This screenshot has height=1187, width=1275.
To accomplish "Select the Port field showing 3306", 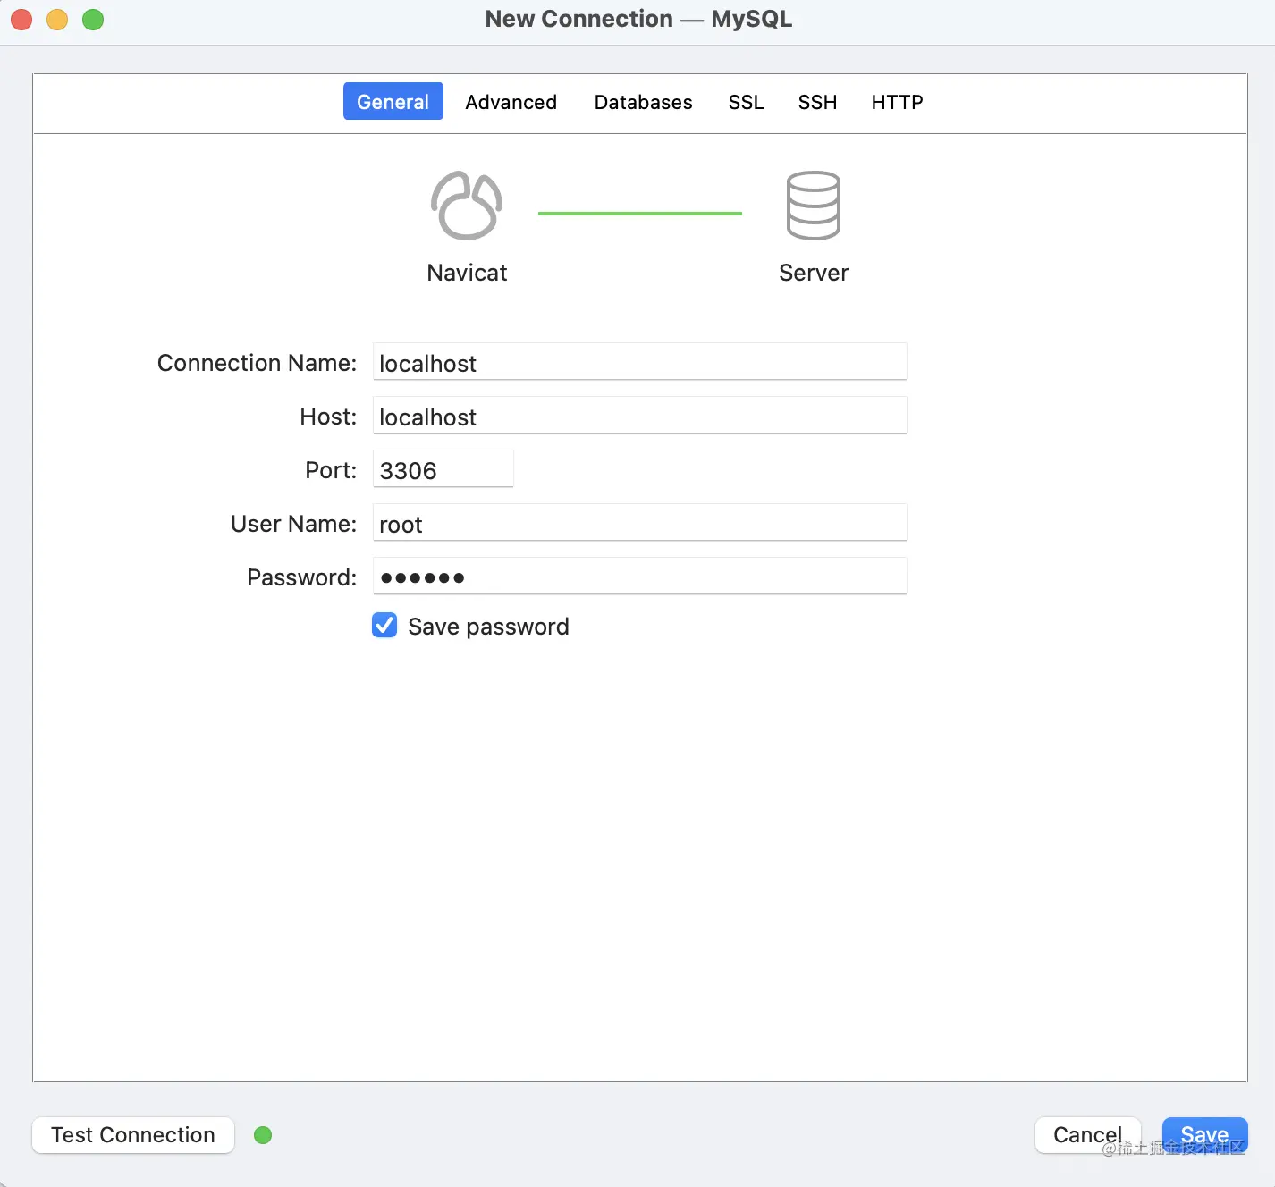I will click(x=443, y=469).
